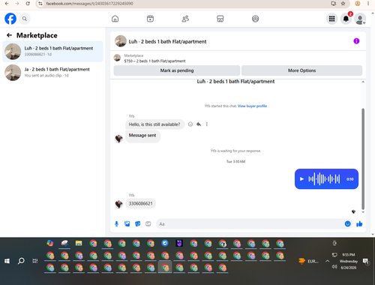Go to the Facebook Home feed icon
375x285 pixels.
pos(115,19)
